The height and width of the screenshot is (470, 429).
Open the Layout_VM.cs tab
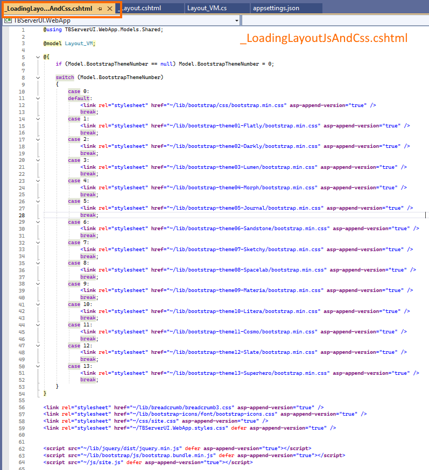207,8
